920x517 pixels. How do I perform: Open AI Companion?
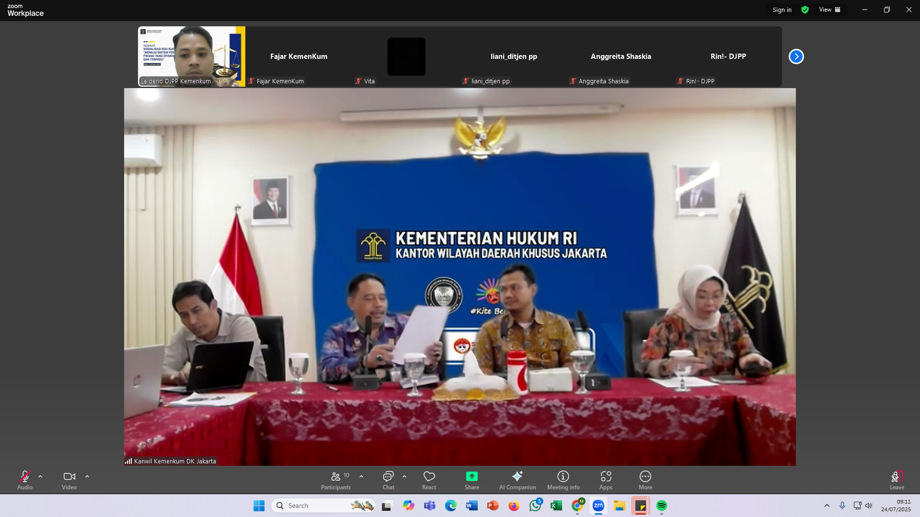(517, 480)
